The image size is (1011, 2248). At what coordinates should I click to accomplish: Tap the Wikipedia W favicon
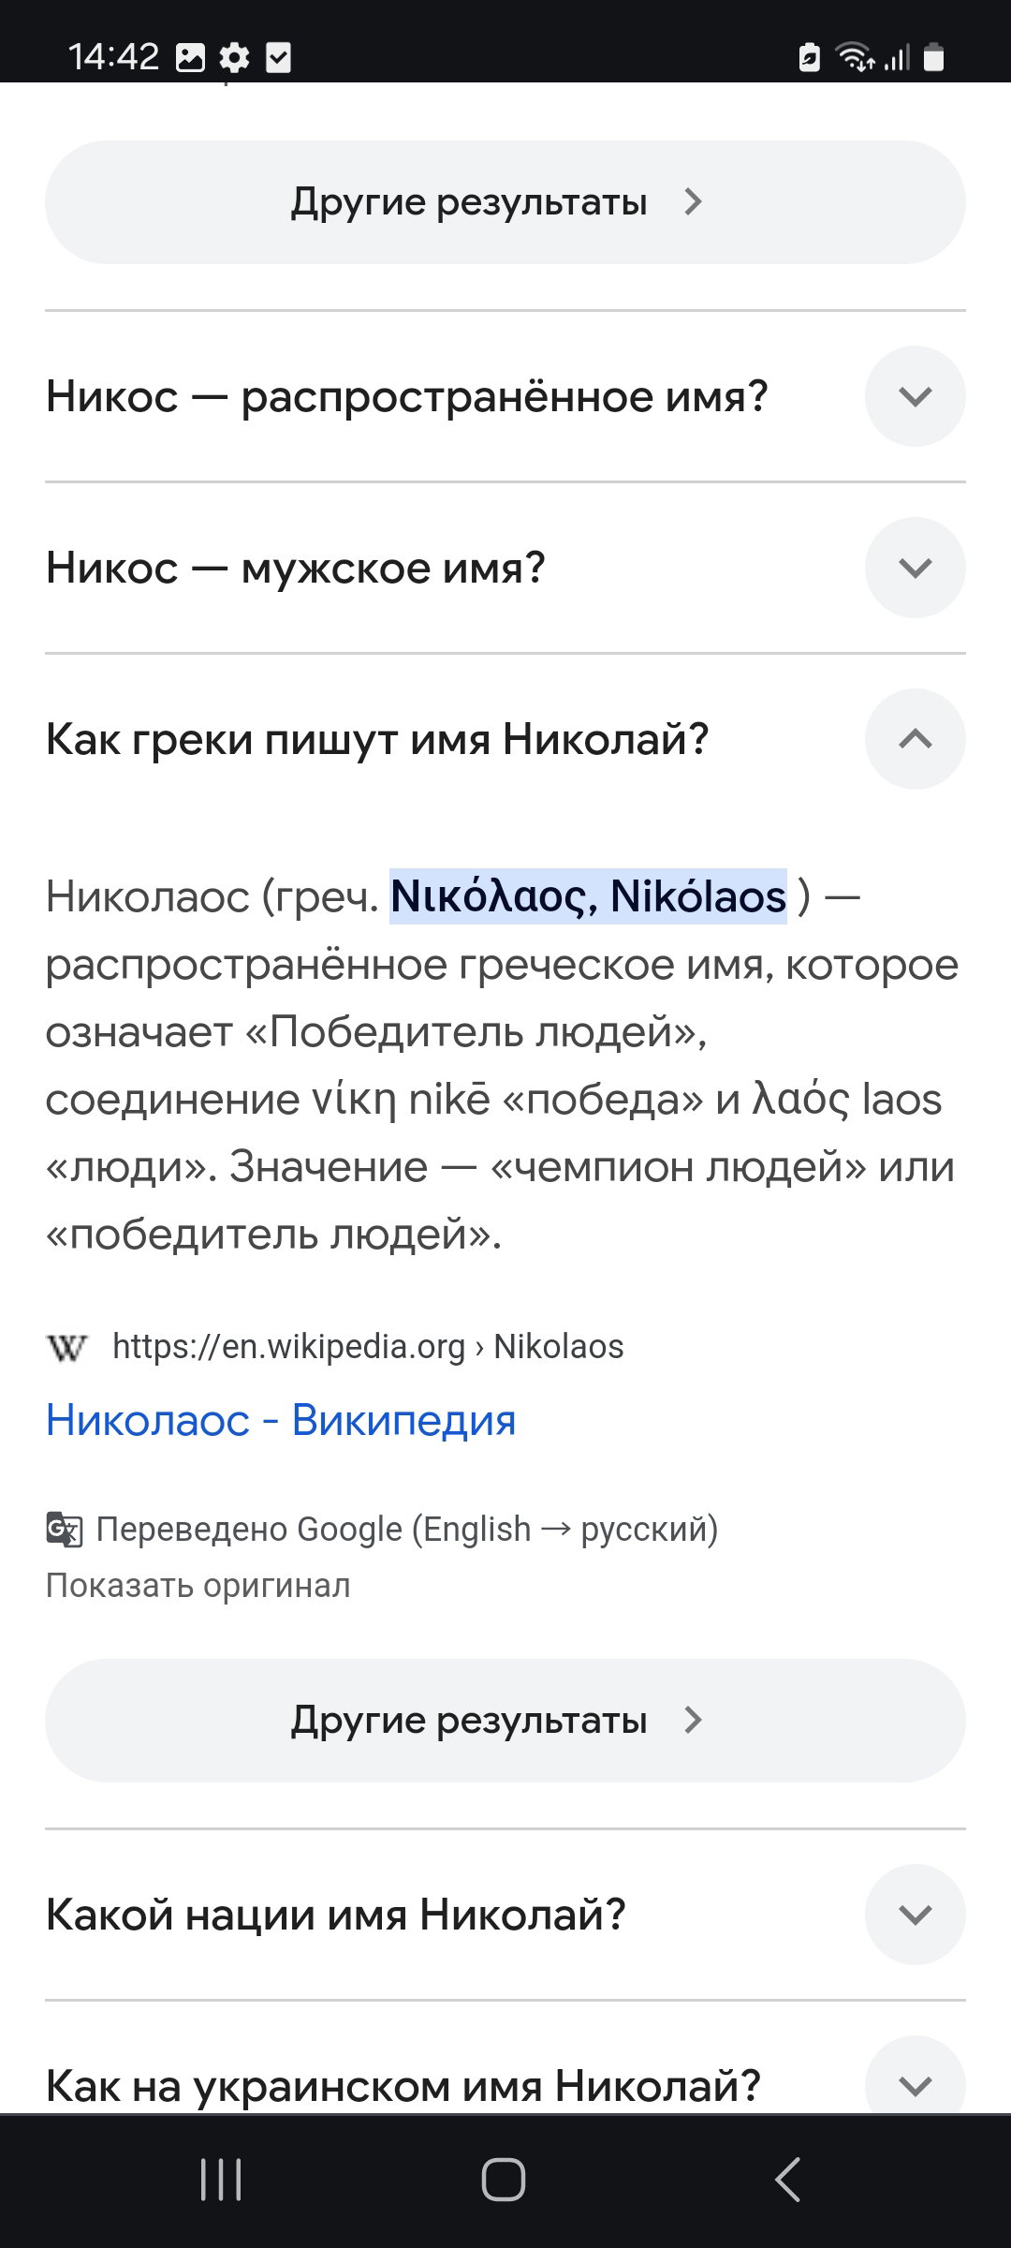pyautogui.click(x=66, y=1348)
